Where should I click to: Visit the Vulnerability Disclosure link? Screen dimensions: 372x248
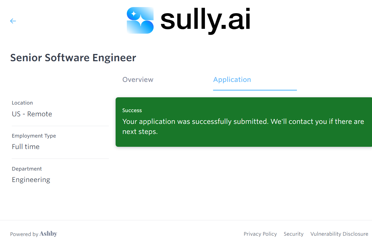[x=339, y=234]
